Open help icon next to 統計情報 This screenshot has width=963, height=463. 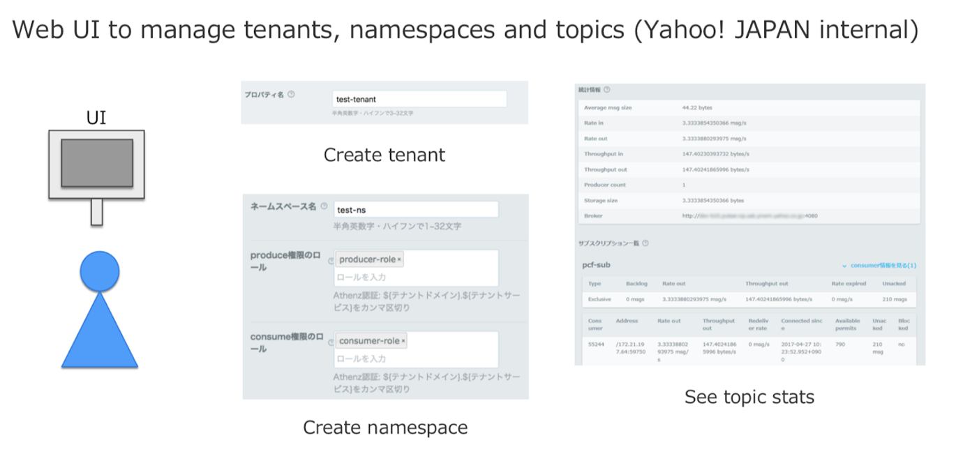tap(606, 90)
